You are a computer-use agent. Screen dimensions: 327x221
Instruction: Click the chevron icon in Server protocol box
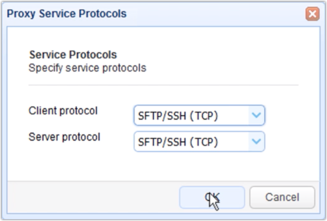tap(256, 142)
